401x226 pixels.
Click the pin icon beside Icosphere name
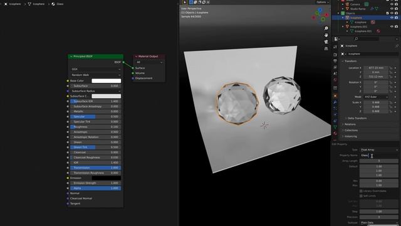pyautogui.click(x=397, y=46)
